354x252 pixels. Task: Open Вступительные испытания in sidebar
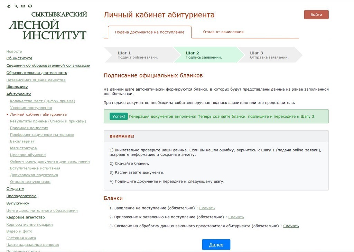point(35,168)
